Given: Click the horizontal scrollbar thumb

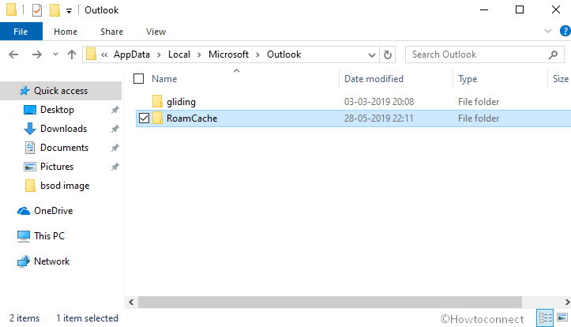Looking at the screenshot, I should (x=330, y=302).
